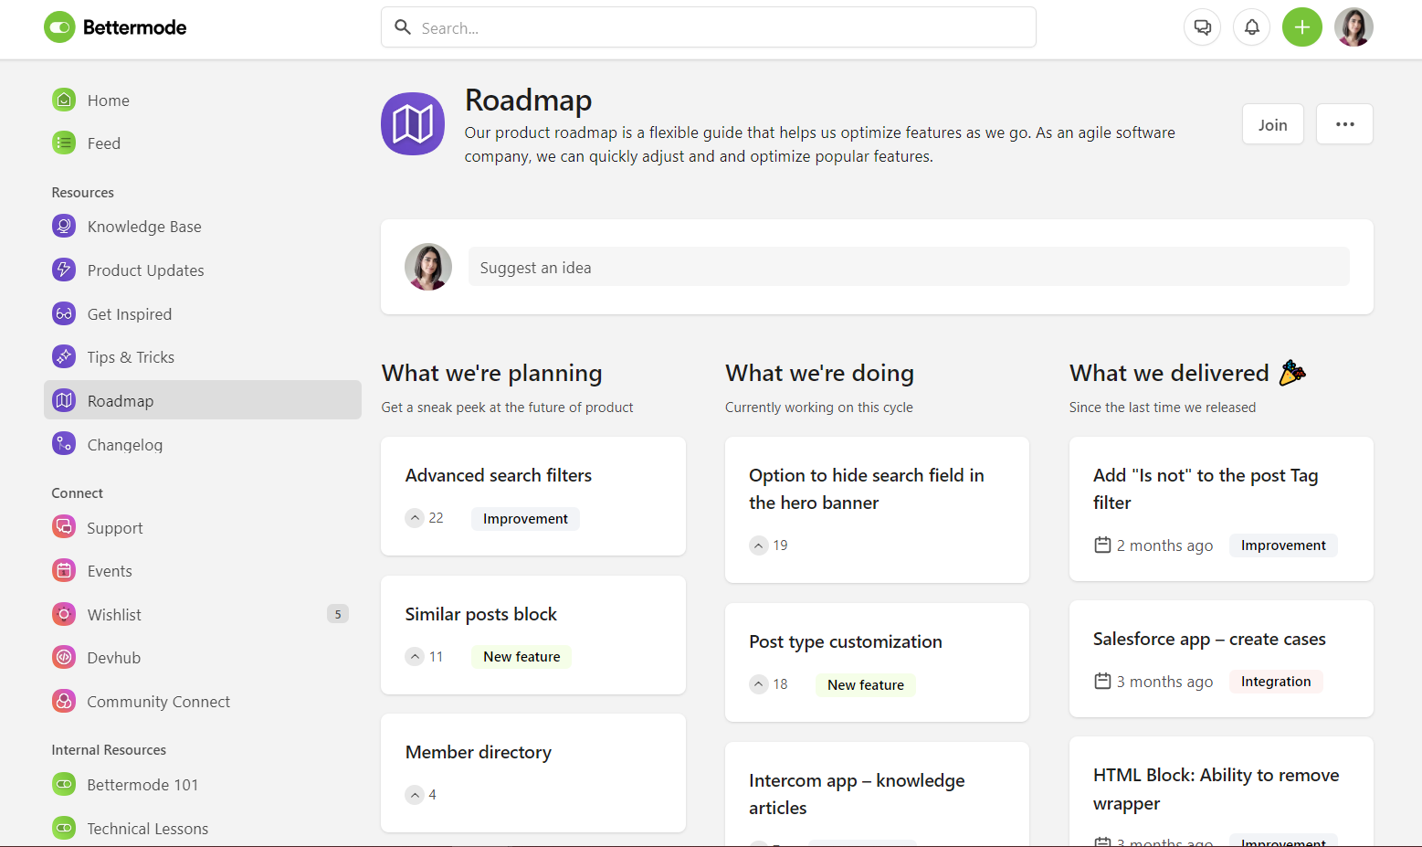Open Product Updates from Resources
Image resolution: width=1422 pixels, height=847 pixels.
pyautogui.click(x=145, y=270)
